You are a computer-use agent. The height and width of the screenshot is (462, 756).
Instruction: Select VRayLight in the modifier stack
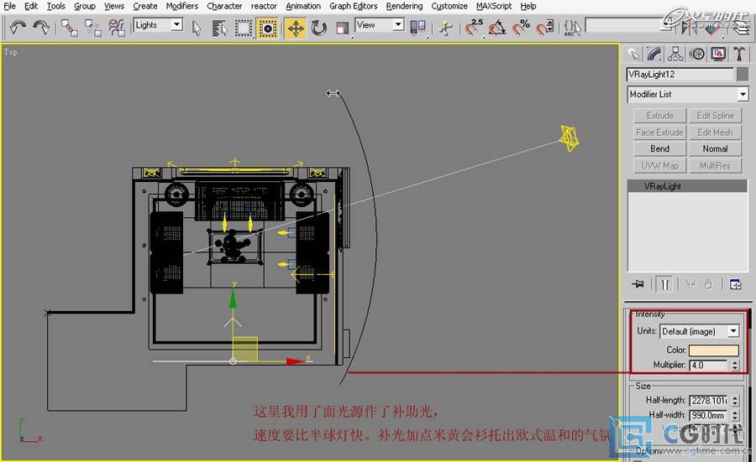(687, 186)
